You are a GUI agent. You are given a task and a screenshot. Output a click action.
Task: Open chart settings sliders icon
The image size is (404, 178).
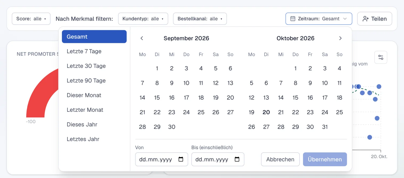381,57
